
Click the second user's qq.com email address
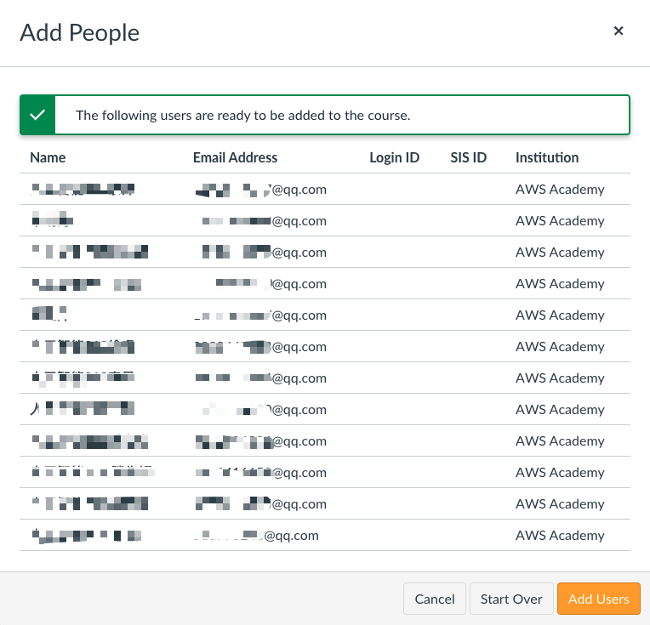coord(265,221)
